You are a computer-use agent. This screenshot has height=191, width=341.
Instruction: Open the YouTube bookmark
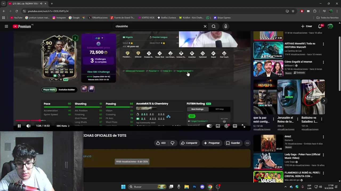(16, 18)
